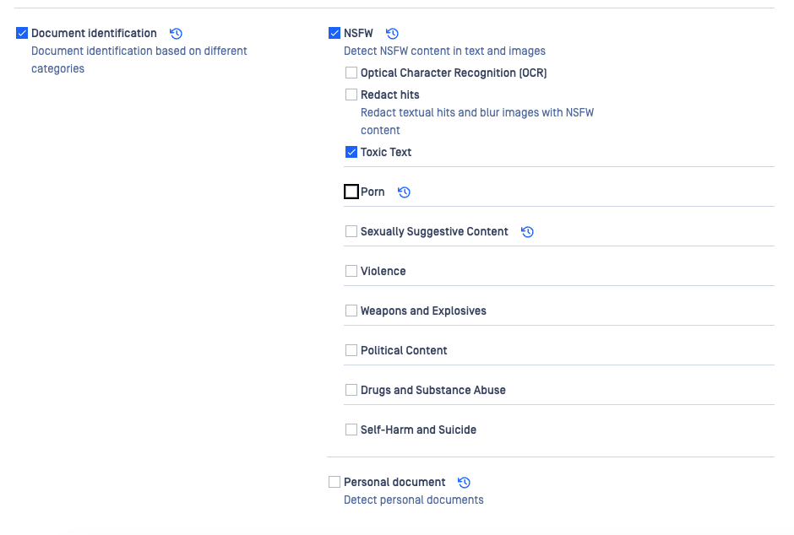Click the Detect personal documents description
This screenshot has height=535, width=794.
click(x=413, y=500)
